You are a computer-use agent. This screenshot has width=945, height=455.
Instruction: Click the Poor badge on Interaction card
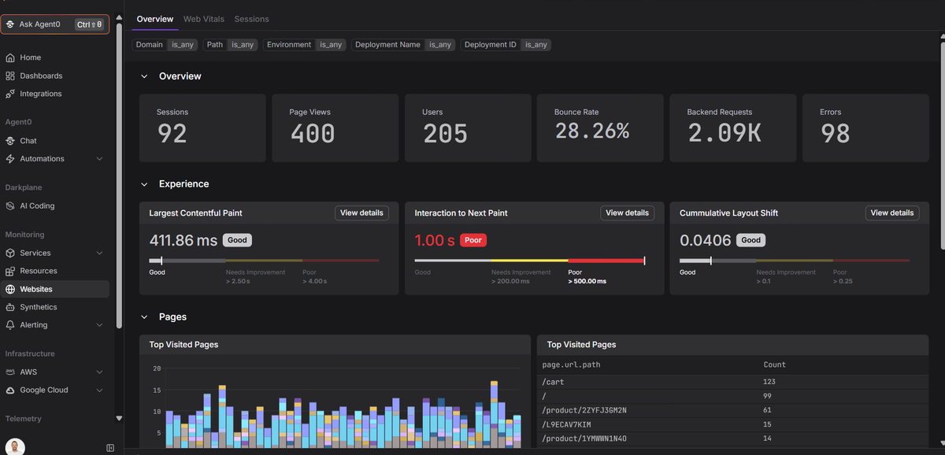474,240
